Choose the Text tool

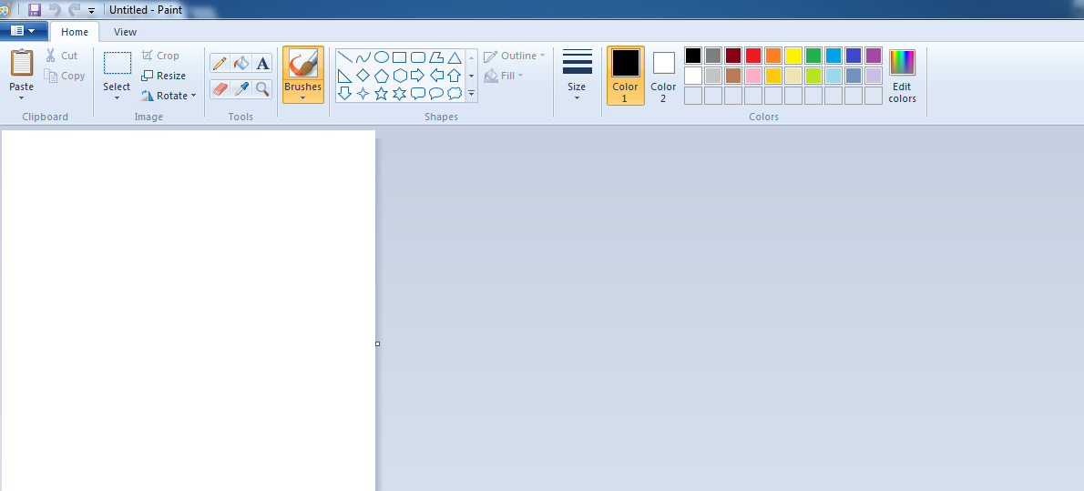point(262,64)
